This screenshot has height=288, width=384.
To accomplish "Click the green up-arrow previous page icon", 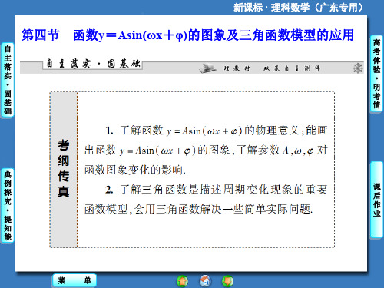I will 182,281.
